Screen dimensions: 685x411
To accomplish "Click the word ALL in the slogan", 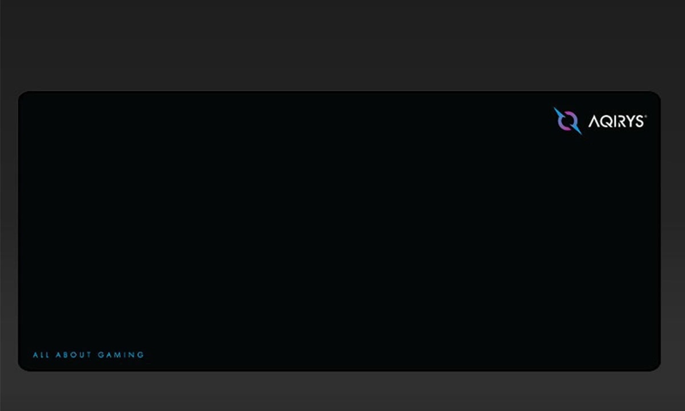I will tap(42, 355).
